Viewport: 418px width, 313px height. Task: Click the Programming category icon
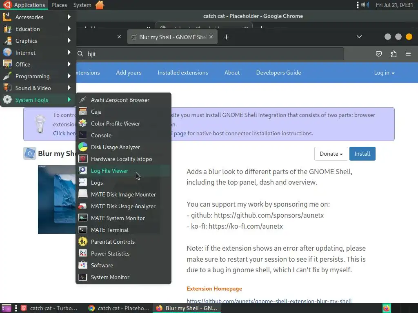(x=7, y=76)
